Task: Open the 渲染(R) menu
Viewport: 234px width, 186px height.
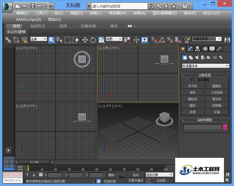Action: (190, 13)
